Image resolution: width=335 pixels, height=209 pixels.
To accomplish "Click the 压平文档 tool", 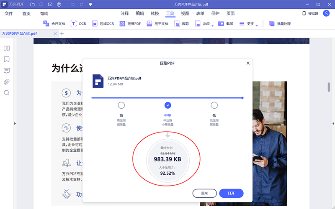I will pyautogui.click(x=157, y=24).
